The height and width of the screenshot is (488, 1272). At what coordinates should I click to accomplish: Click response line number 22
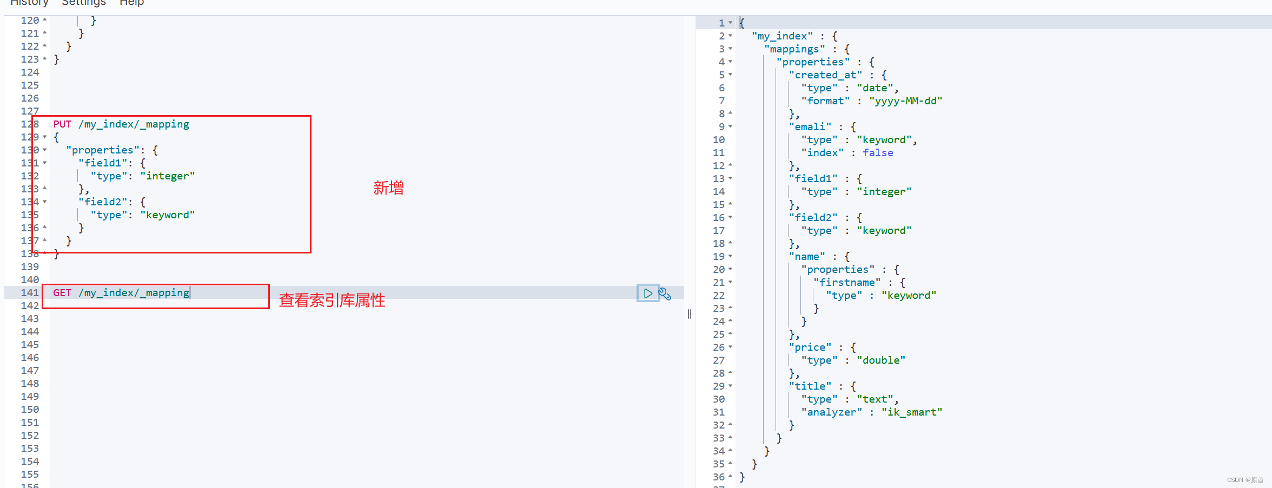point(719,296)
